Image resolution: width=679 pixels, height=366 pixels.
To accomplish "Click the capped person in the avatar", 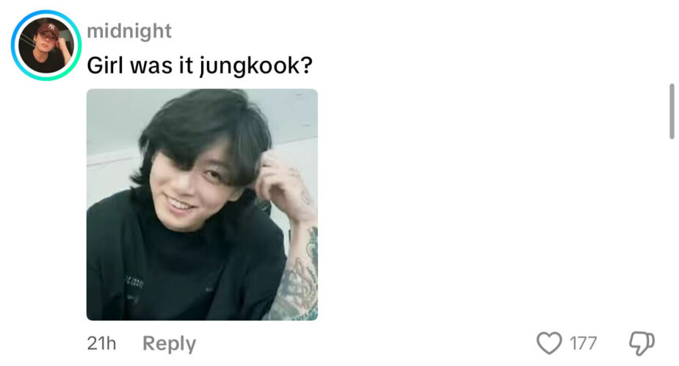I will coord(46,46).
